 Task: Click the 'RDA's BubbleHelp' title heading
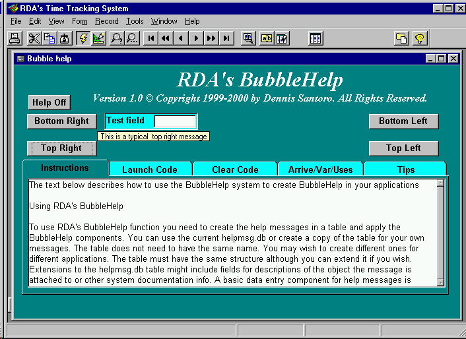[260, 80]
